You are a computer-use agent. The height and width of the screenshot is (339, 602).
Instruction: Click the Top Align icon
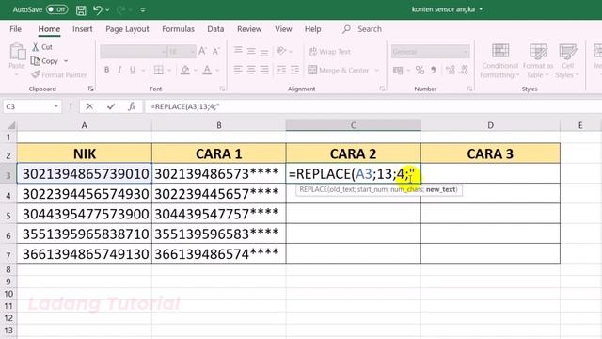coord(238,51)
